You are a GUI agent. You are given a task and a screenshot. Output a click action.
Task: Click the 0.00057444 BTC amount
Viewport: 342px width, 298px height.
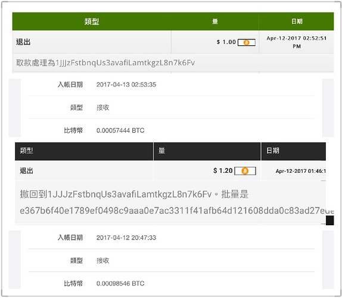click(120, 131)
